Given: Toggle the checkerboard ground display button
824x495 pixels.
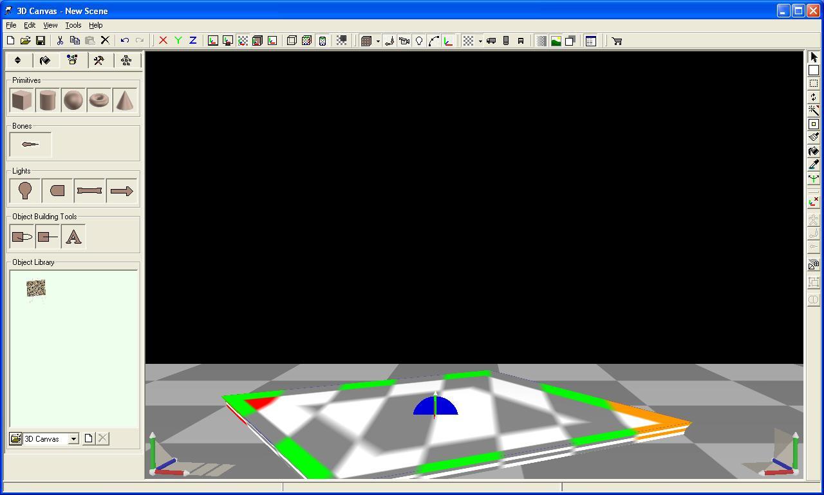Looking at the screenshot, I should click(x=469, y=41).
